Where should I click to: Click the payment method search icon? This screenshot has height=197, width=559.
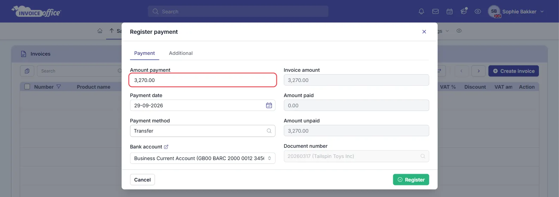coord(269,131)
